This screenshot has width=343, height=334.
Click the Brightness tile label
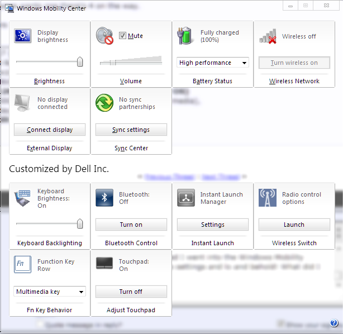(49, 81)
